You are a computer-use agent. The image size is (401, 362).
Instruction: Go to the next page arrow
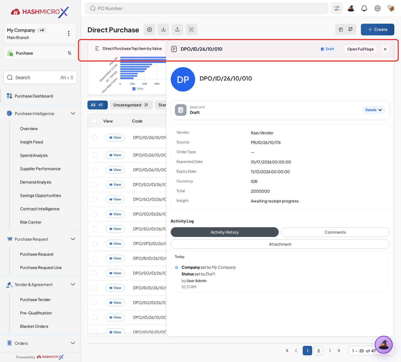[x=330, y=351]
